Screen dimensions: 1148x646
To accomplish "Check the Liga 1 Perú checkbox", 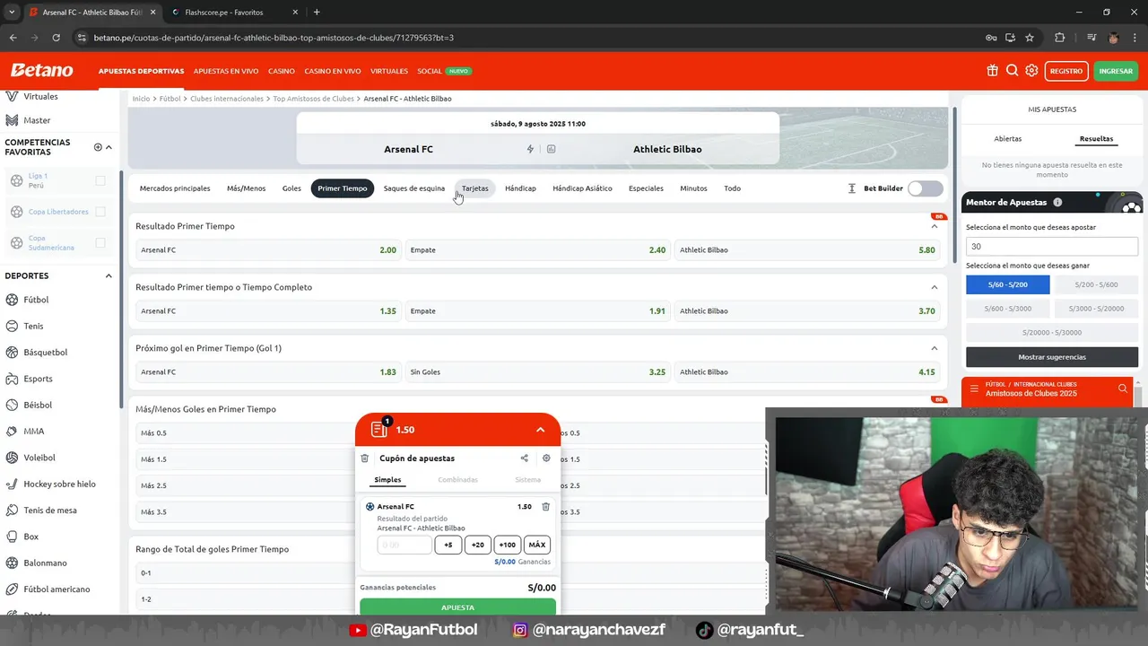I will tap(100, 180).
